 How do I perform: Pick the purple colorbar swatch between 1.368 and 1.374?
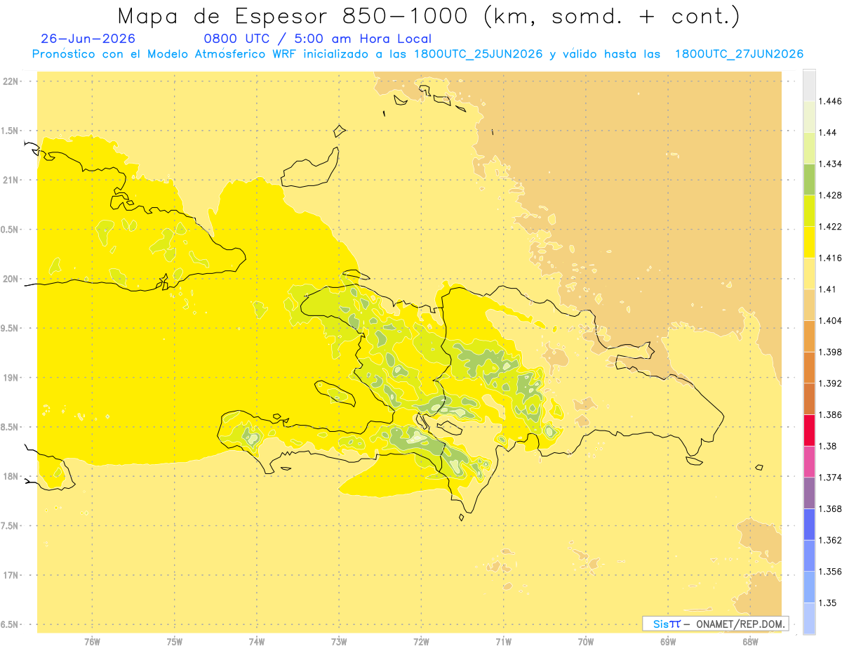809,493
